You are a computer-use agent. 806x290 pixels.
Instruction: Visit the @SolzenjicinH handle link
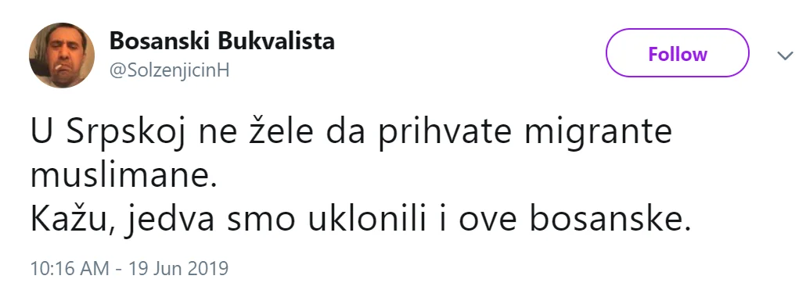(x=170, y=71)
